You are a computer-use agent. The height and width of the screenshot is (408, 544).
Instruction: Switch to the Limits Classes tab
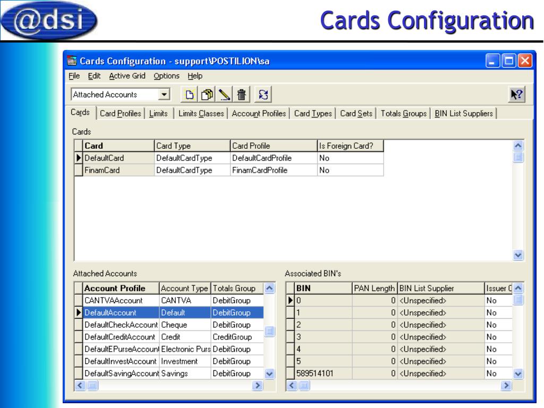point(201,114)
